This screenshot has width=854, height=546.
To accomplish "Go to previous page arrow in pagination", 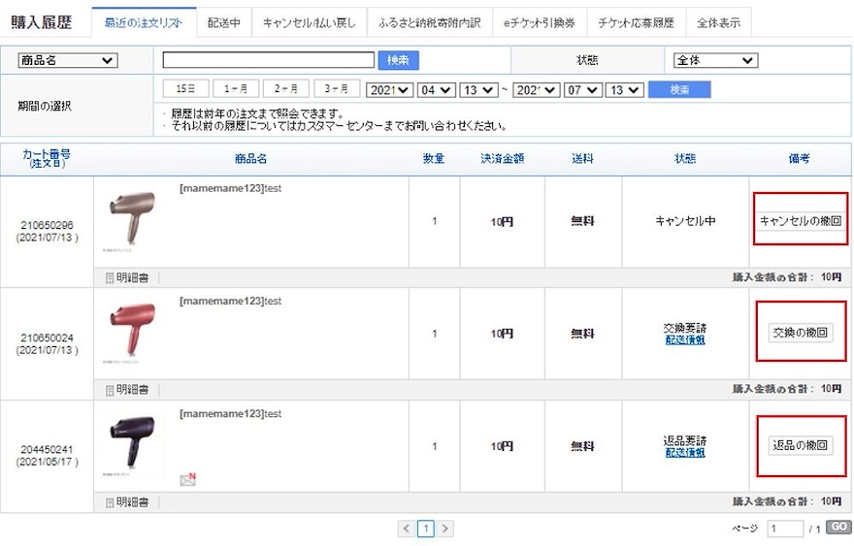I will pos(407,530).
